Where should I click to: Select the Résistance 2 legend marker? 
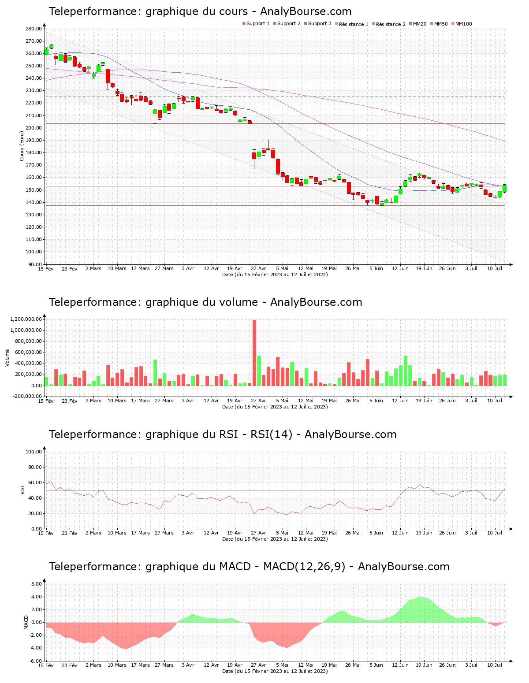pos(373,24)
